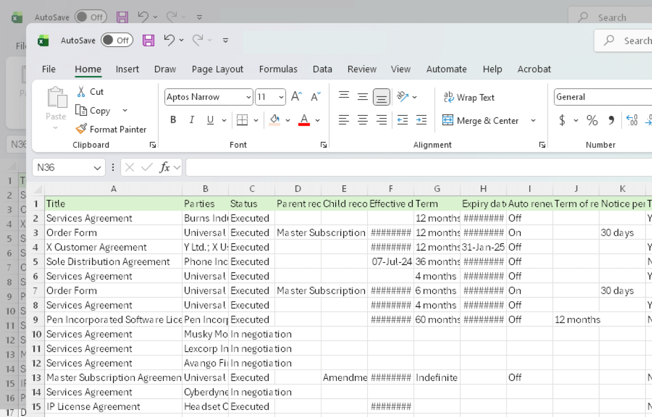The width and height of the screenshot is (652, 417).
Task: Click Increase Indent icon
Action: (x=421, y=120)
